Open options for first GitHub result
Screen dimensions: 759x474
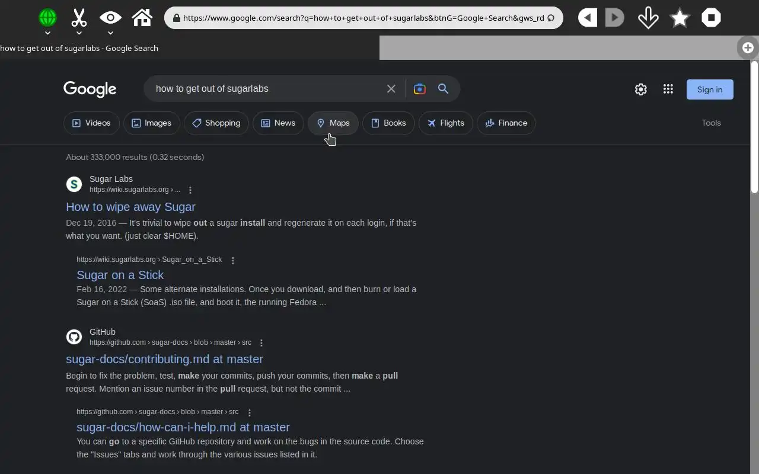[x=261, y=343]
